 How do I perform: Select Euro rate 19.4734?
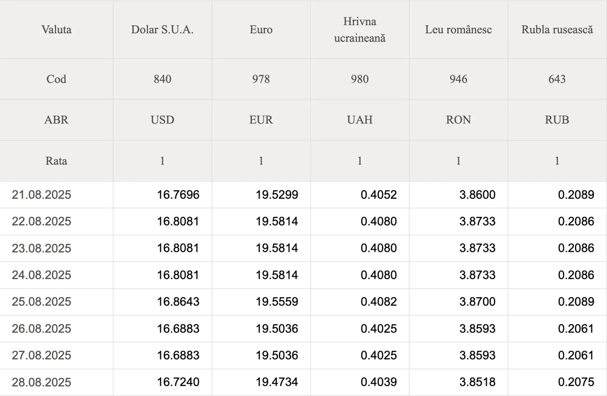[277, 382]
